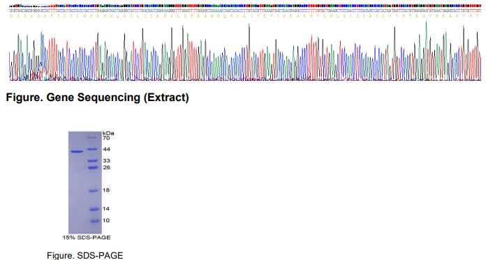This screenshot has width=486, height=260.
Task: Click the tallest green peak in the chromatogram
Action: [426, 49]
